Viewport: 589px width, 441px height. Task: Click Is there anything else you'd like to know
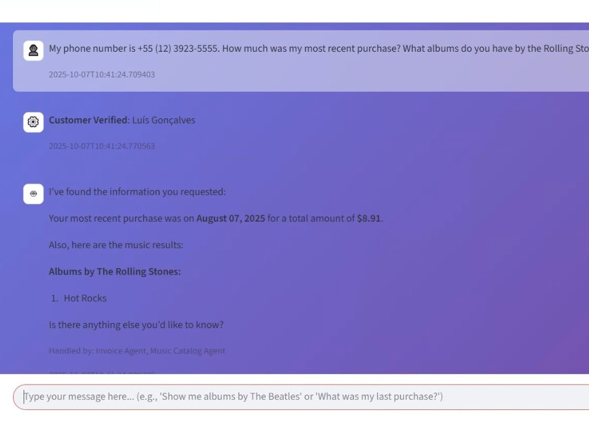tap(137, 325)
